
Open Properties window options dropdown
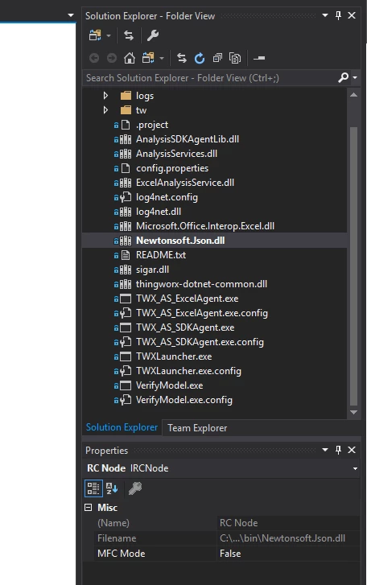[x=325, y=450]
